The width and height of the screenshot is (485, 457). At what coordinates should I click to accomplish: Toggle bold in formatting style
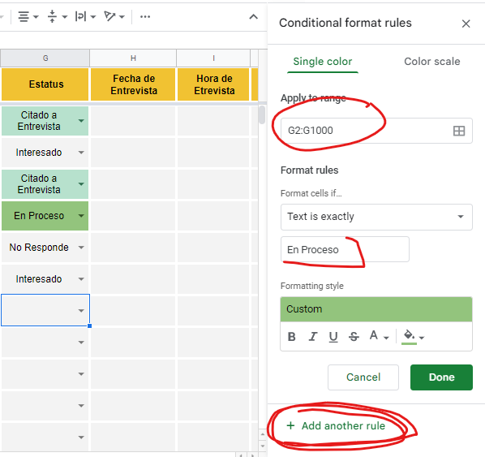tap(291, 337)
